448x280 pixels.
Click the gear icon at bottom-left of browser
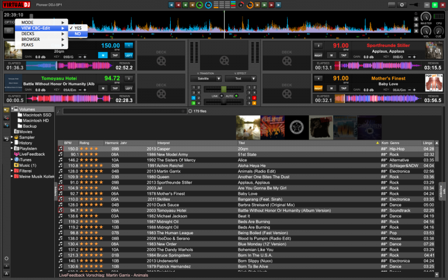coord(6,258)
